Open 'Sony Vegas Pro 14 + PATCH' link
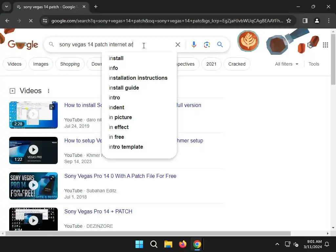The height and width of the screenshot is (252, 336). coord(98,212)
